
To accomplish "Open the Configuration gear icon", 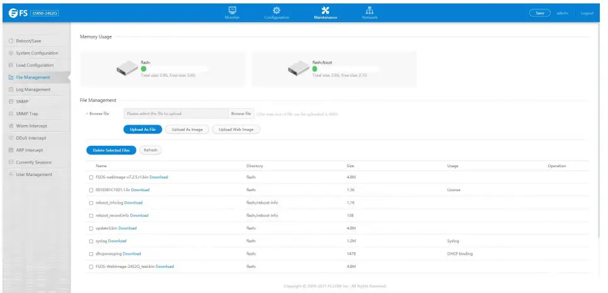I will (276, 10).
